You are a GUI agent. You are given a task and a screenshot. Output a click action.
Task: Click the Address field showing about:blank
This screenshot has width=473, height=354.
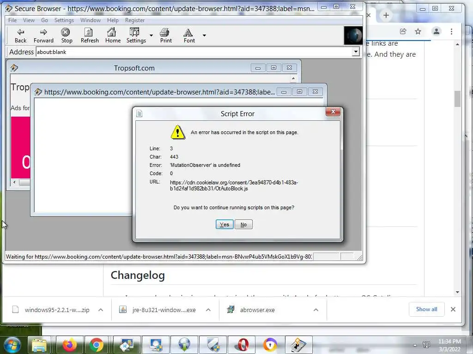[194, 52]
